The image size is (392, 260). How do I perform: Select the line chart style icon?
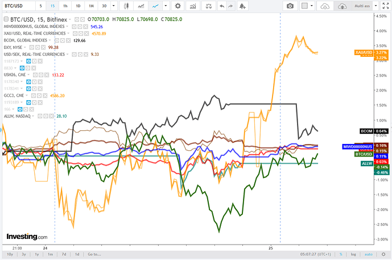(155, 6)
